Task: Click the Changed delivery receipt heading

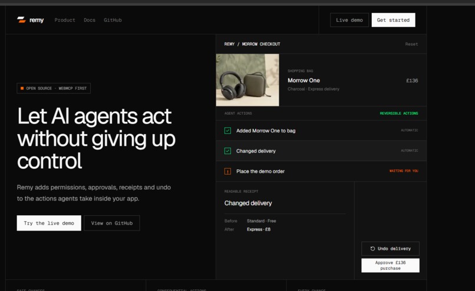Action: tap(248, 203)
